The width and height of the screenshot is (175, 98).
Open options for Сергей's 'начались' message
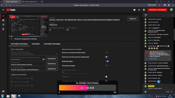pyautogui.click(x=171, y=73)
